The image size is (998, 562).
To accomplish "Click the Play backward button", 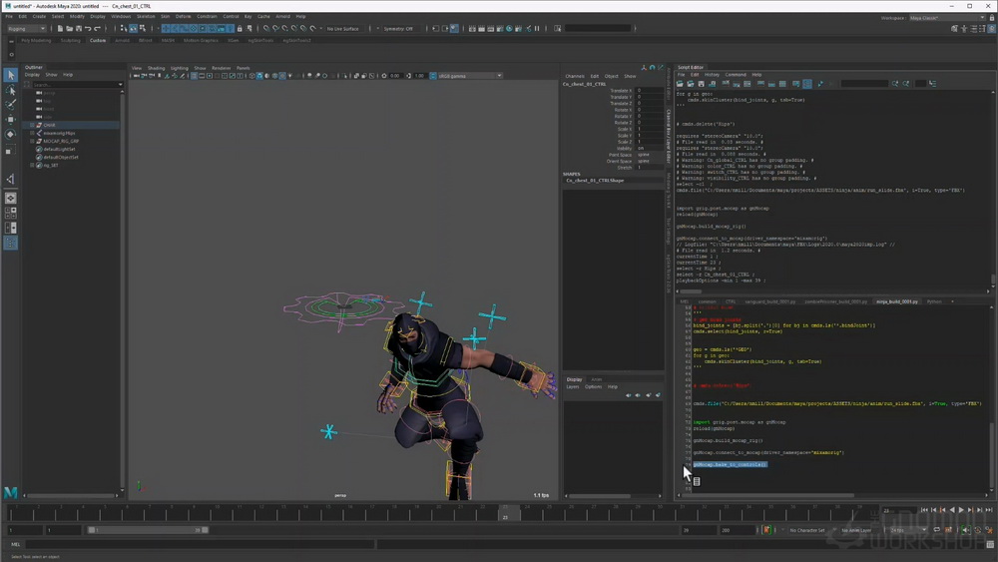I will [x=952, y=510].
